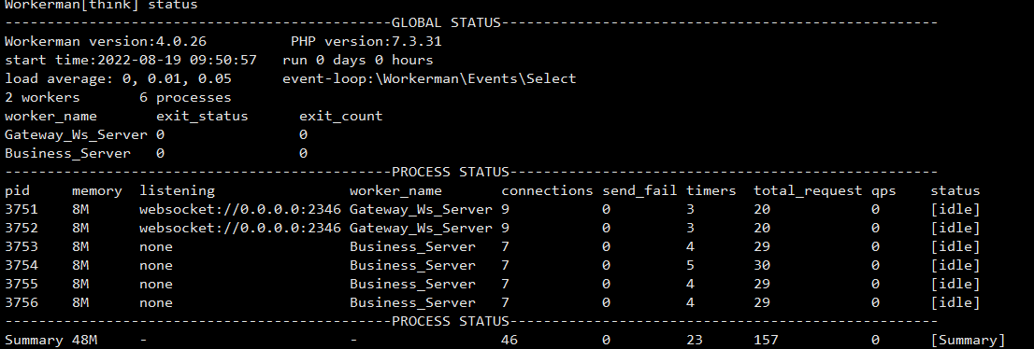Screen dimensions: 1034x349
Task: Click the first PROCESS STATUS header
Action: click(451, 172)
